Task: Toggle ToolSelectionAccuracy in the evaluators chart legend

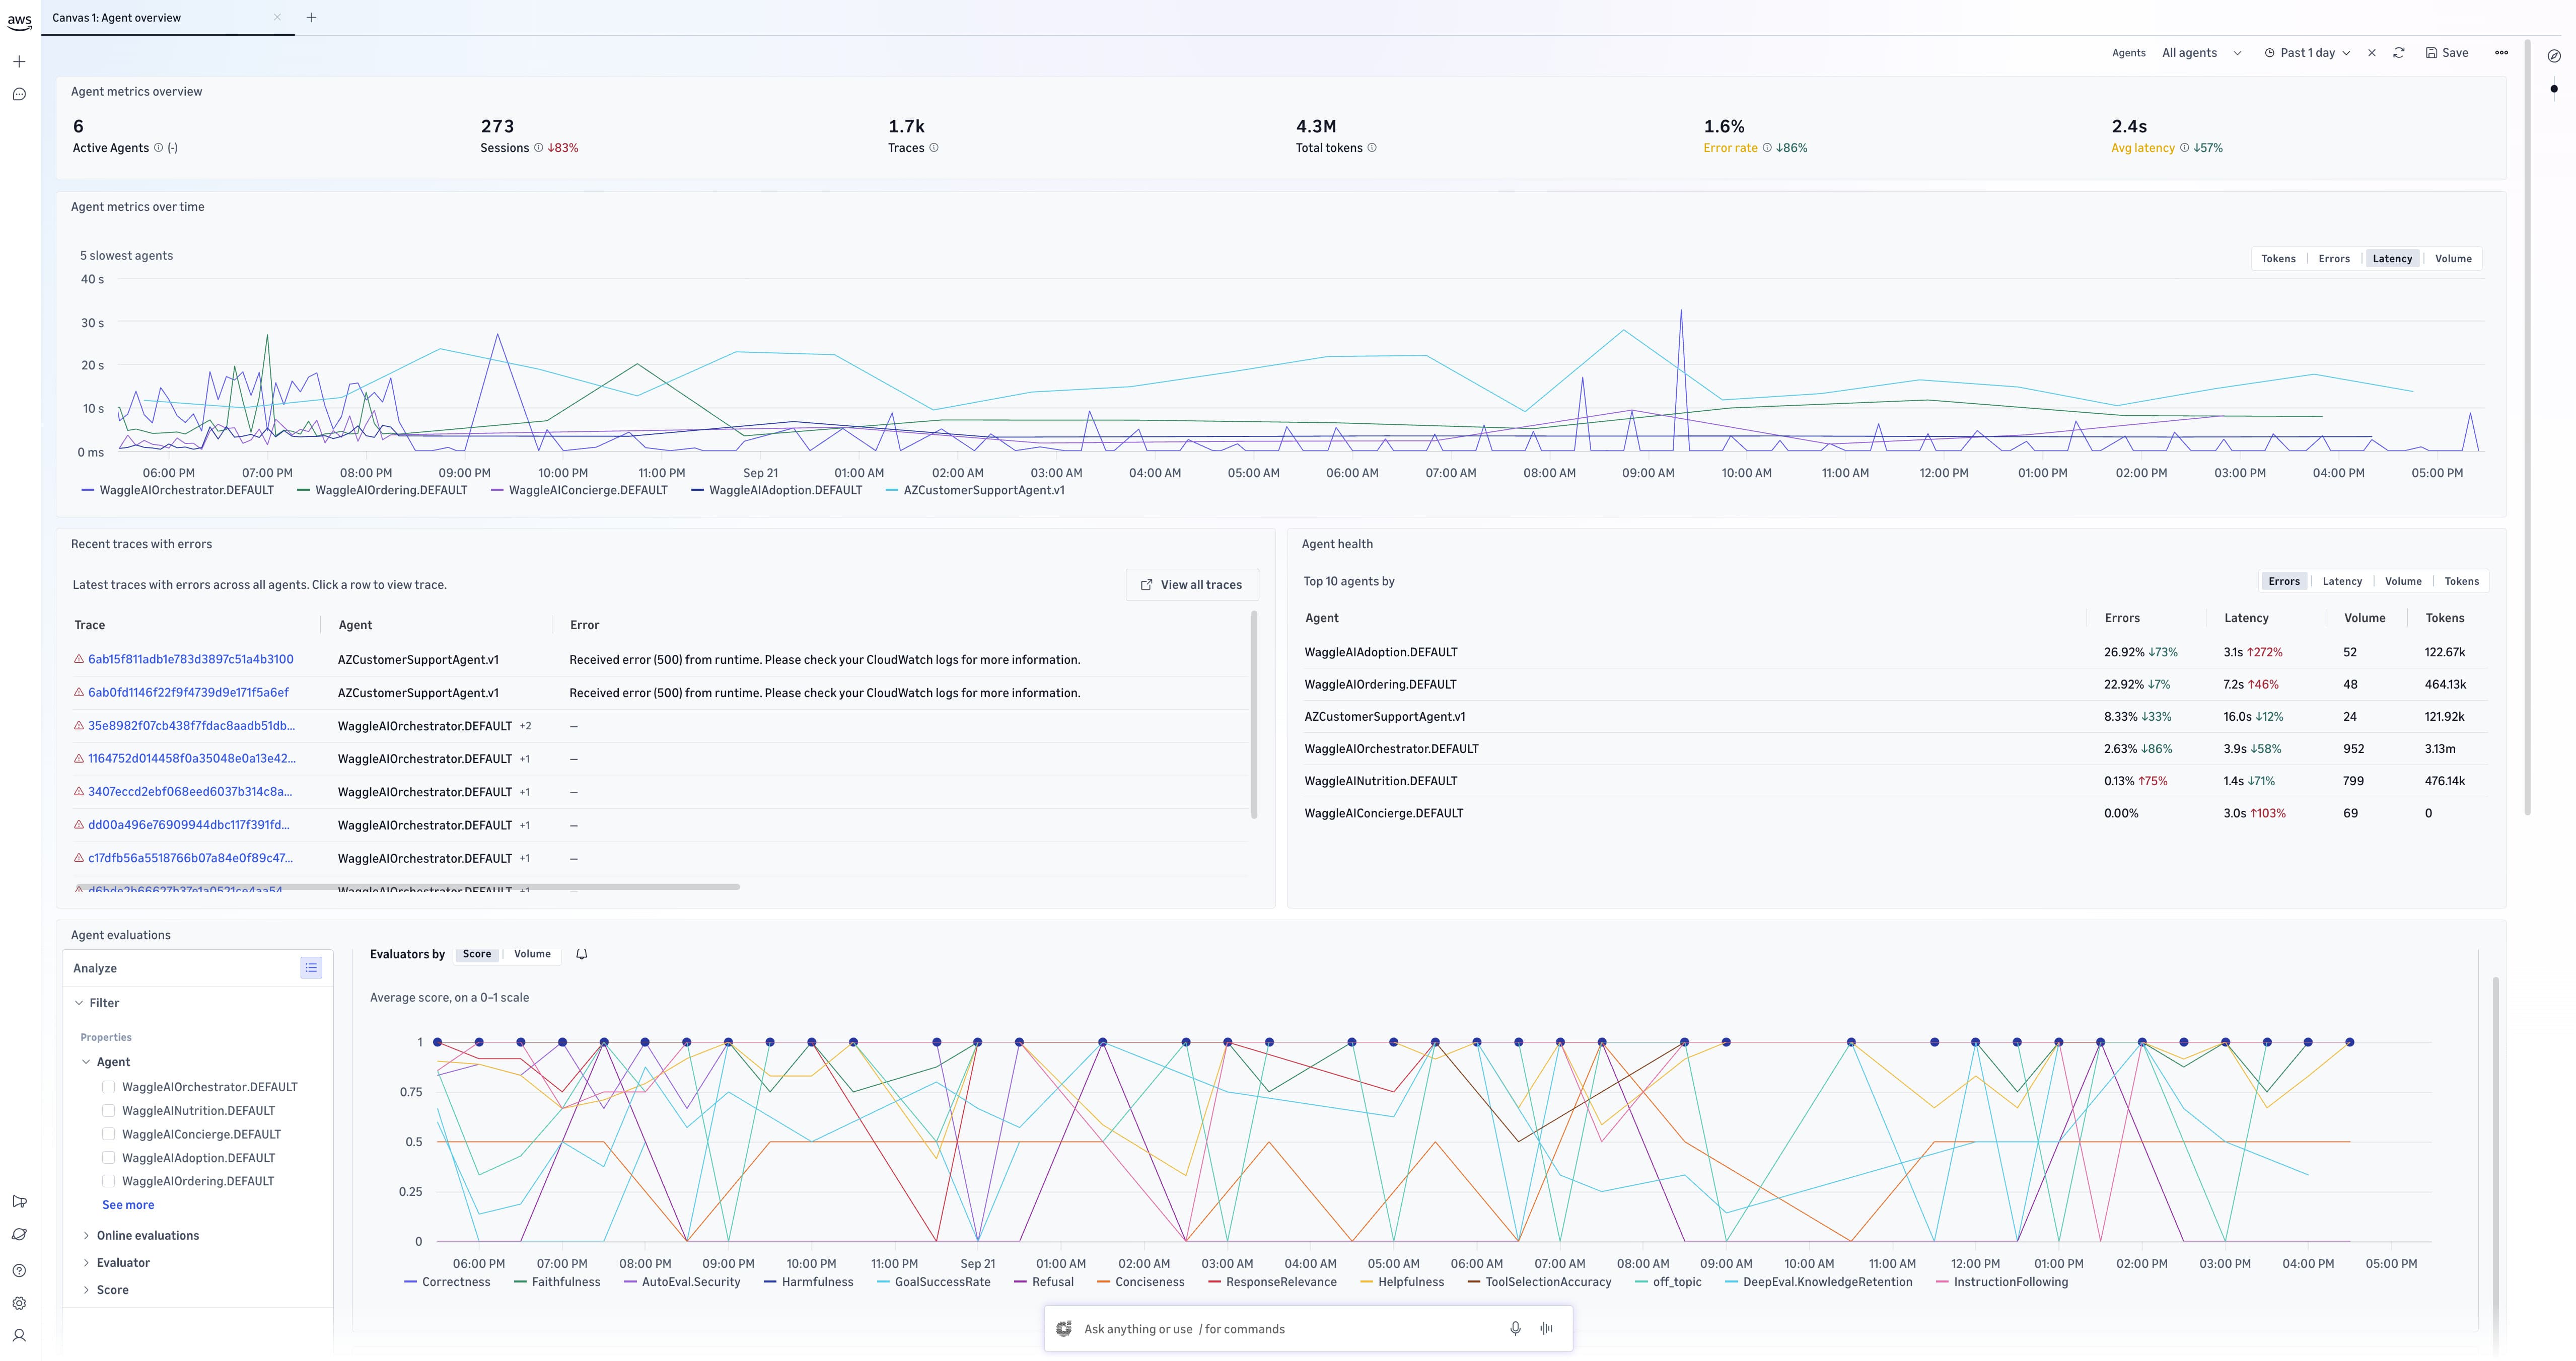Action: tap(1539, 1282)
